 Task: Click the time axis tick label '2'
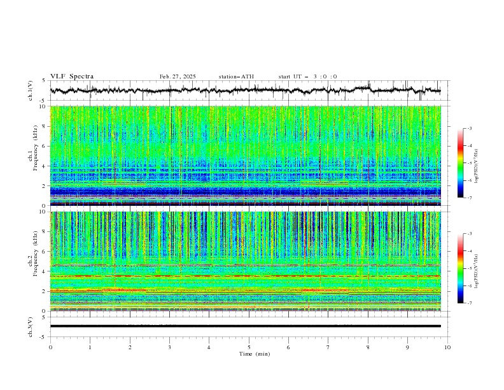130,347
